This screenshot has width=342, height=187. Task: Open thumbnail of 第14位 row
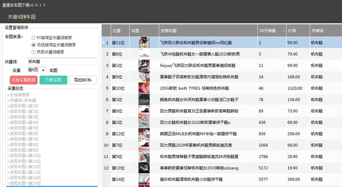pyautogui.click(x=144, y=179)
